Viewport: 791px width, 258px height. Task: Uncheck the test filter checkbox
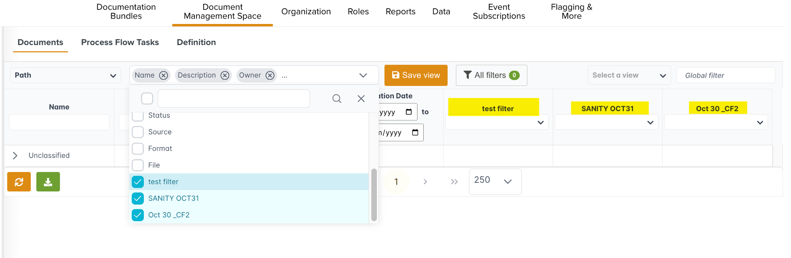[138, 182]
